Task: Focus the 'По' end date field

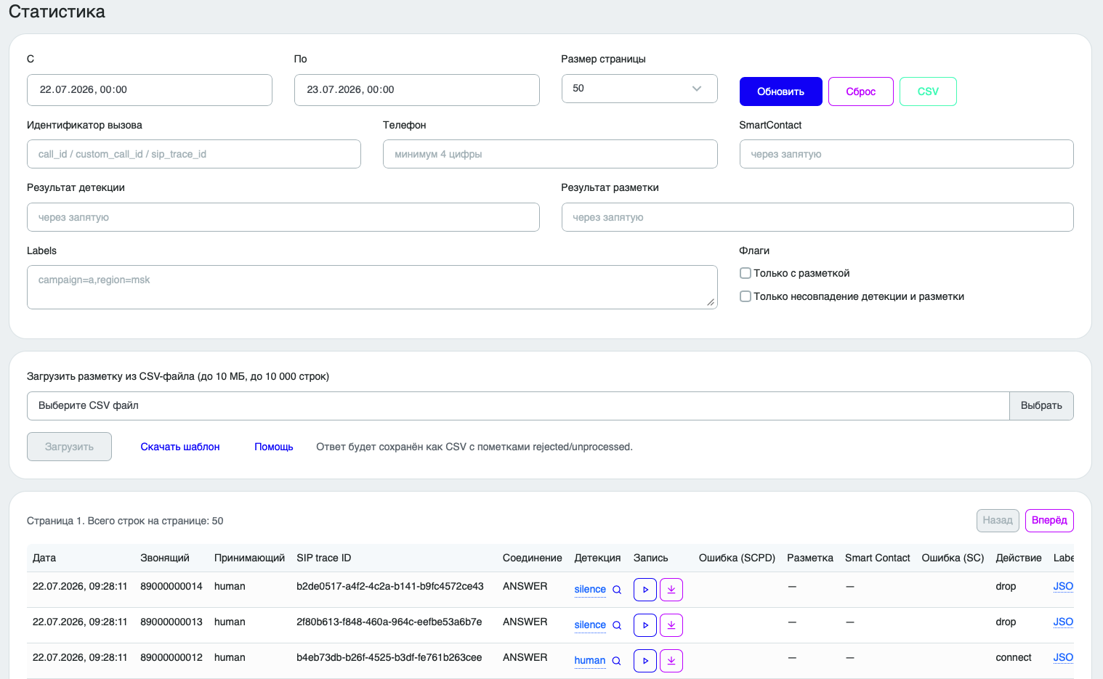Action: point(417,90)
